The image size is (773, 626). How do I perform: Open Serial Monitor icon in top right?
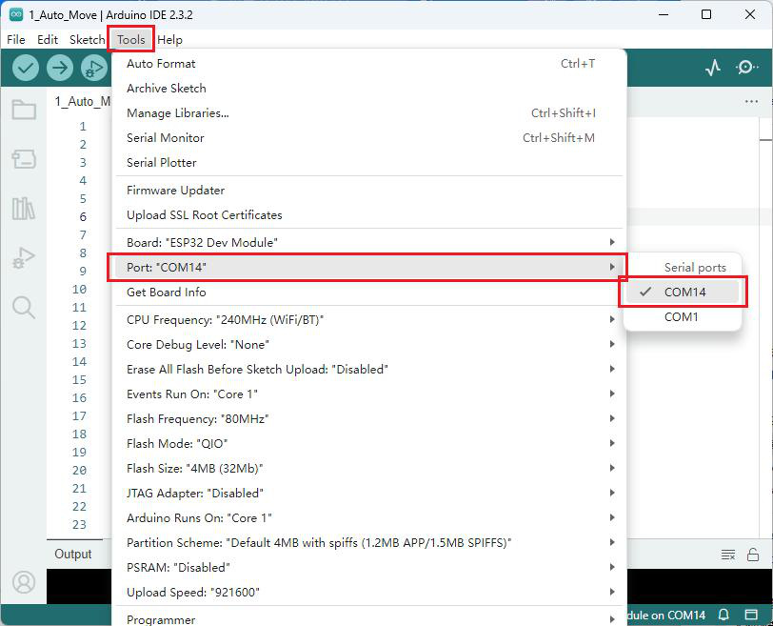747,68
